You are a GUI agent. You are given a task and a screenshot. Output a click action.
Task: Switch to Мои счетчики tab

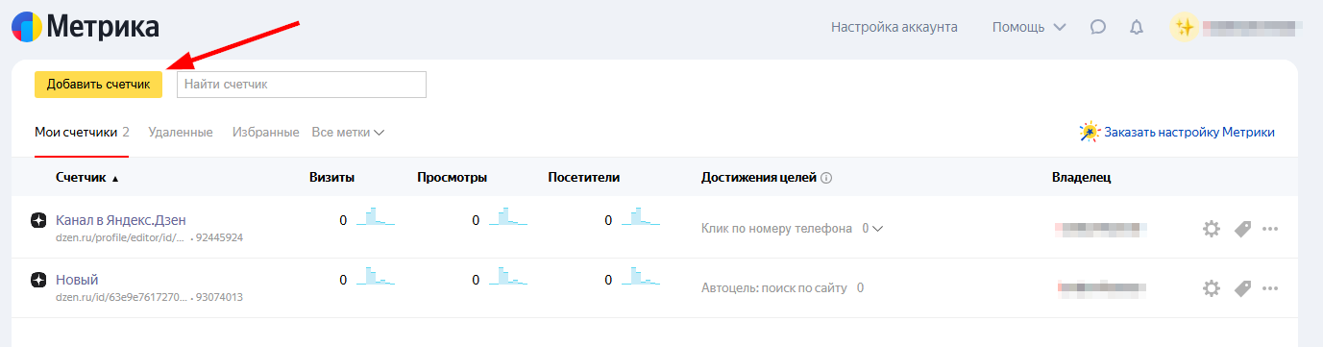point(82,132)
